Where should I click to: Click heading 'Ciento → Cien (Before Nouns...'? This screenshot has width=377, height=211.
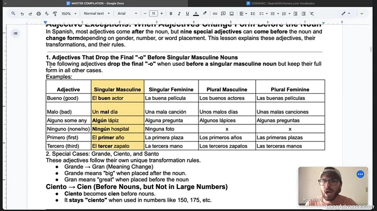coord(137,187)
